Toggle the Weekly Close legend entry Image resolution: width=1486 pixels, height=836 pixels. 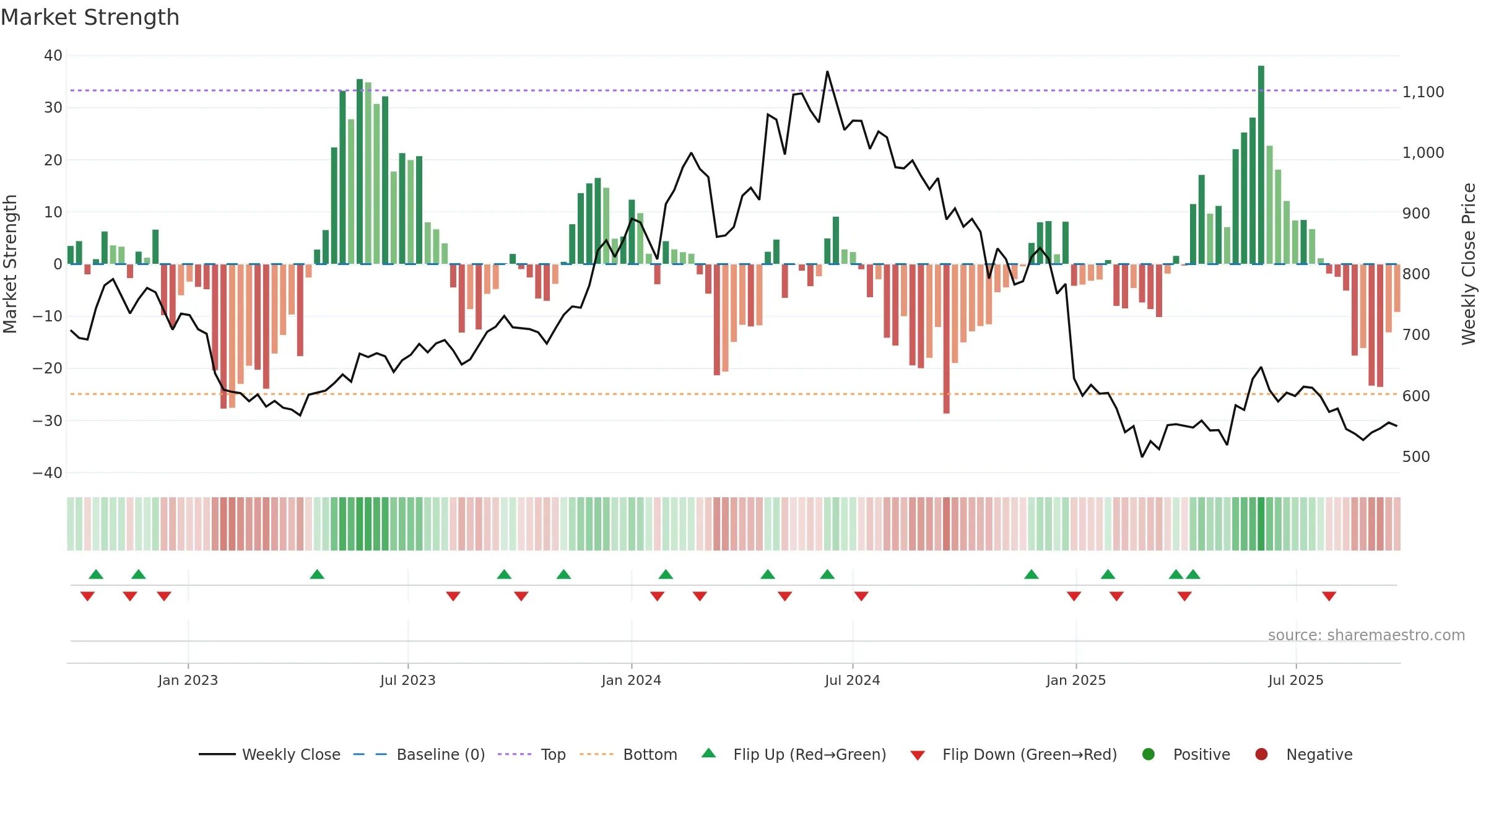269,754
